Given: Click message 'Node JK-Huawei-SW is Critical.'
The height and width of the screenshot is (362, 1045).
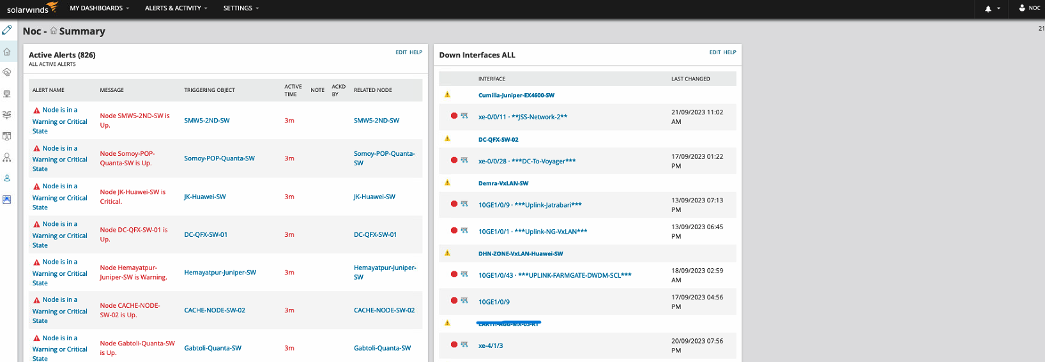Looking at the screenshot, I should point(133,197).
